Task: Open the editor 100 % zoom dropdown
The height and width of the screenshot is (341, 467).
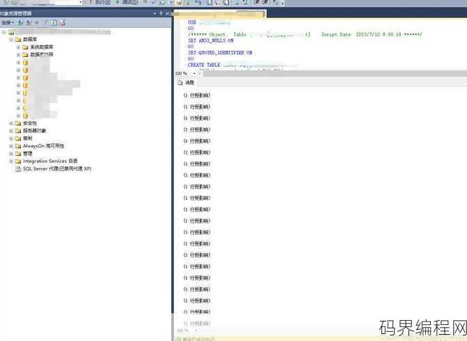Action: [194, 73]
